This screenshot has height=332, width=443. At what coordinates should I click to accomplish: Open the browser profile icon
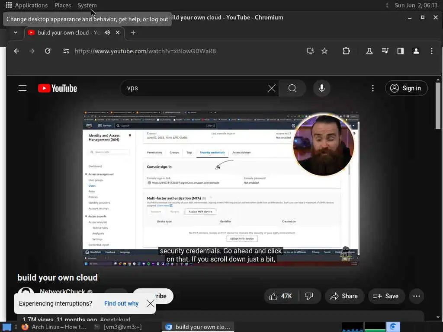click(416, 51)
